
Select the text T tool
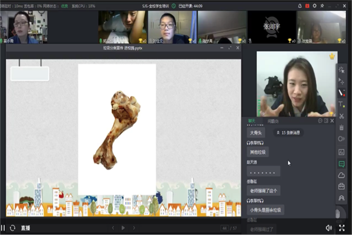point(341,105)
